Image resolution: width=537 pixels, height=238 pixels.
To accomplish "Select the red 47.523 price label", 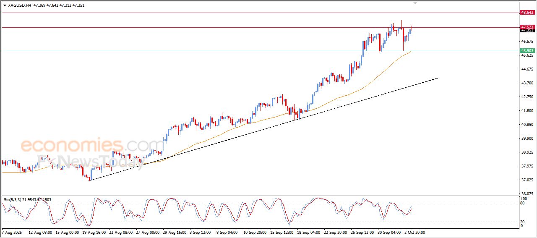I will (x=527, y=27).
